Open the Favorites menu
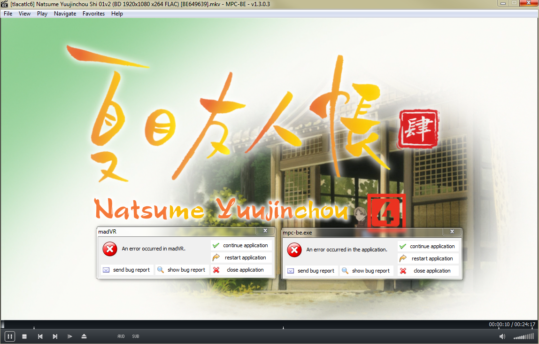Screen dimensions: 539x344 [93, 14]
